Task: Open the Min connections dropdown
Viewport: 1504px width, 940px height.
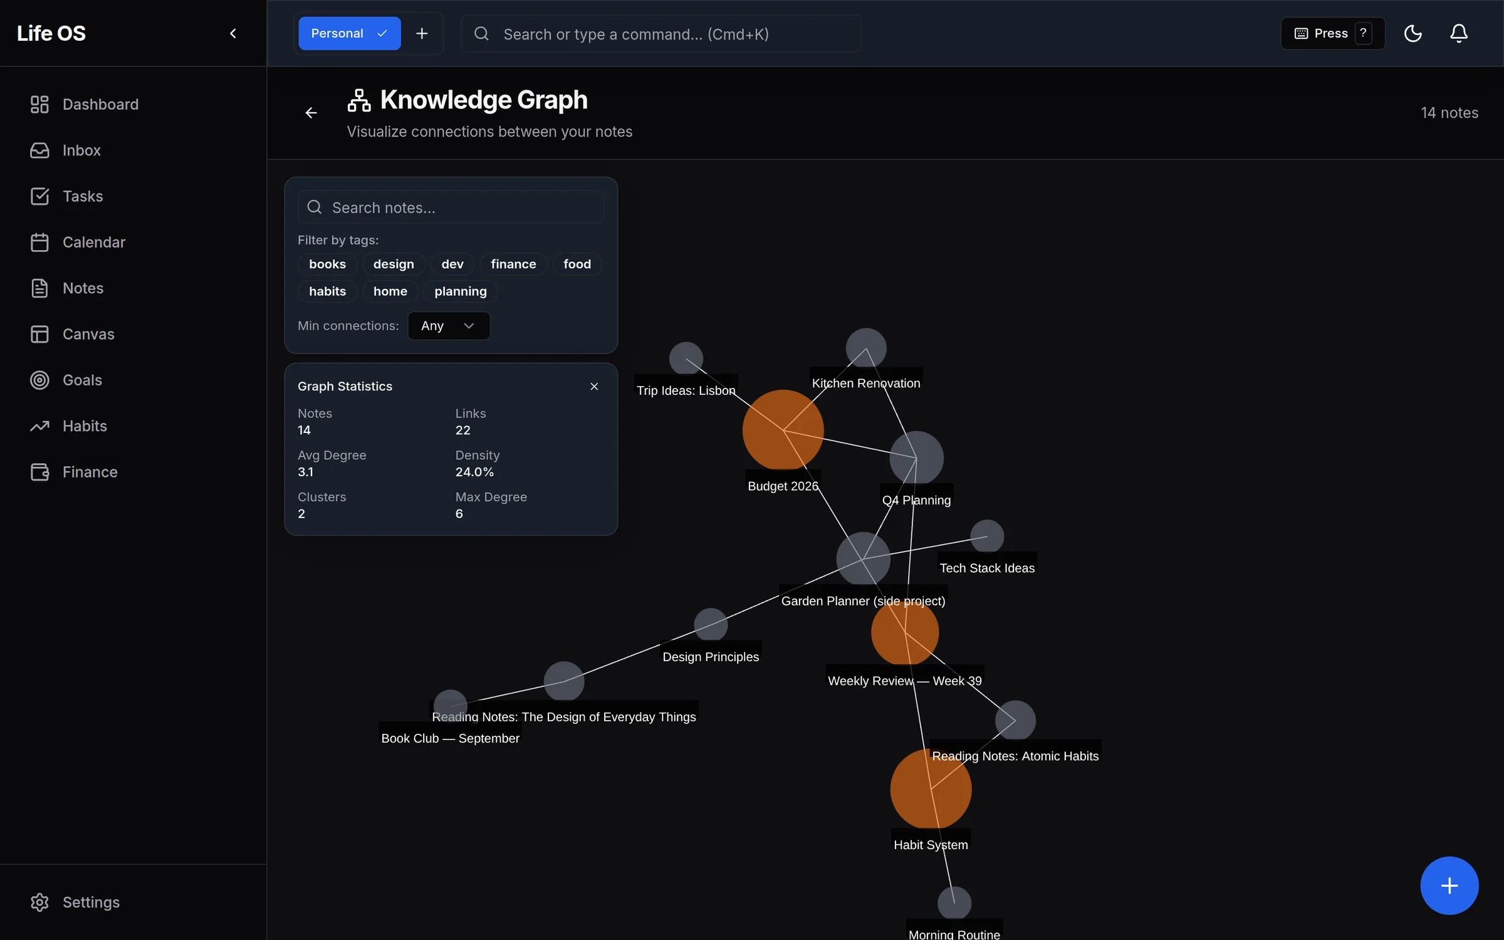Action: [x=449, y=326]
